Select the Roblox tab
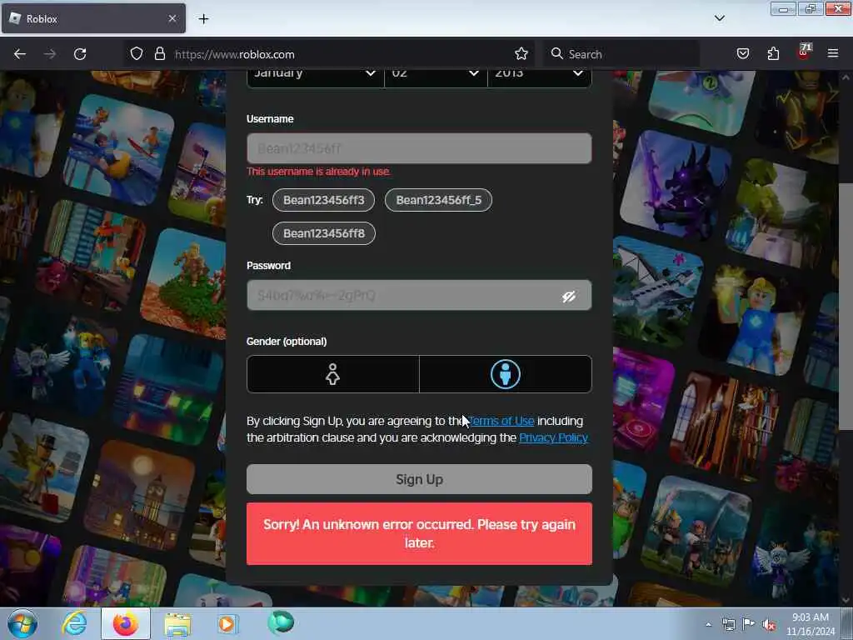Image resolution: width=853 pixels, height=640 pixels. point(93,18)
